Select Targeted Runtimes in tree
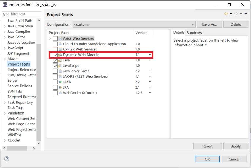The width and height of the screenshot is (251, 168). point(22,97)
